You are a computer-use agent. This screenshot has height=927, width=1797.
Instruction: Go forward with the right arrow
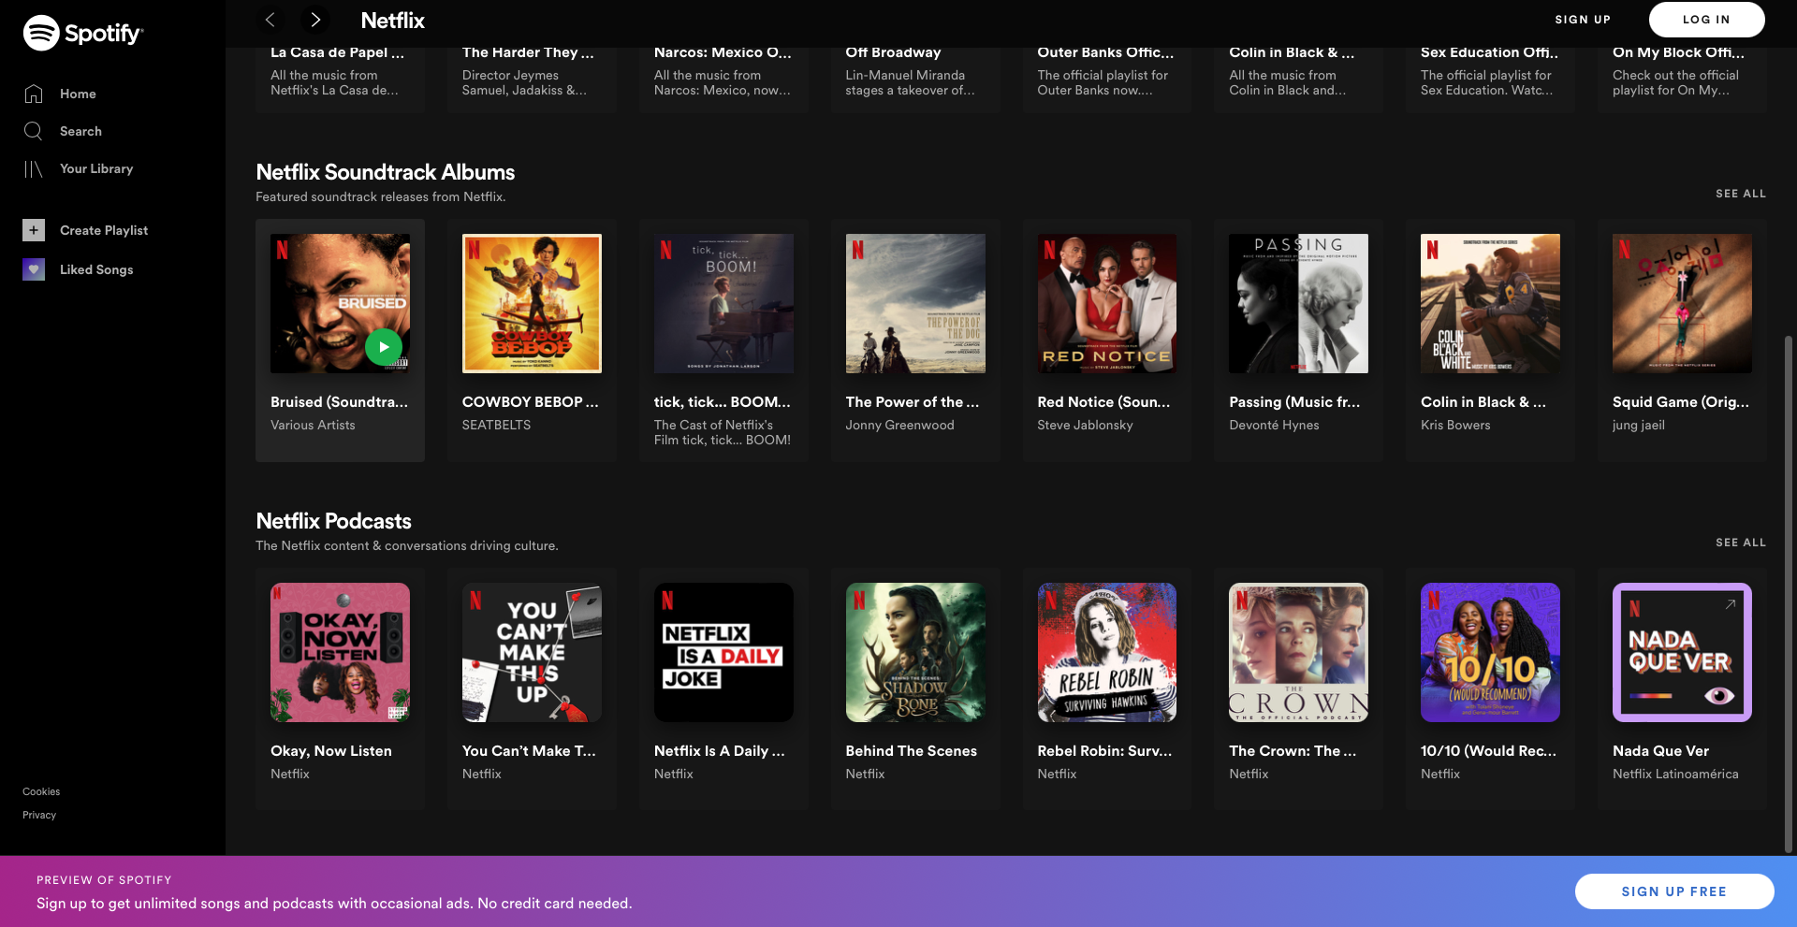tap(315, 20)
